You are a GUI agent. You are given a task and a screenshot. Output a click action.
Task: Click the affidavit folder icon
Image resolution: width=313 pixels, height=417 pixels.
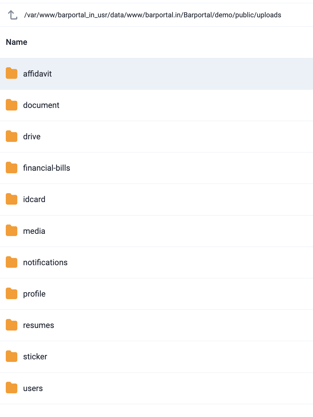point(12,73)
